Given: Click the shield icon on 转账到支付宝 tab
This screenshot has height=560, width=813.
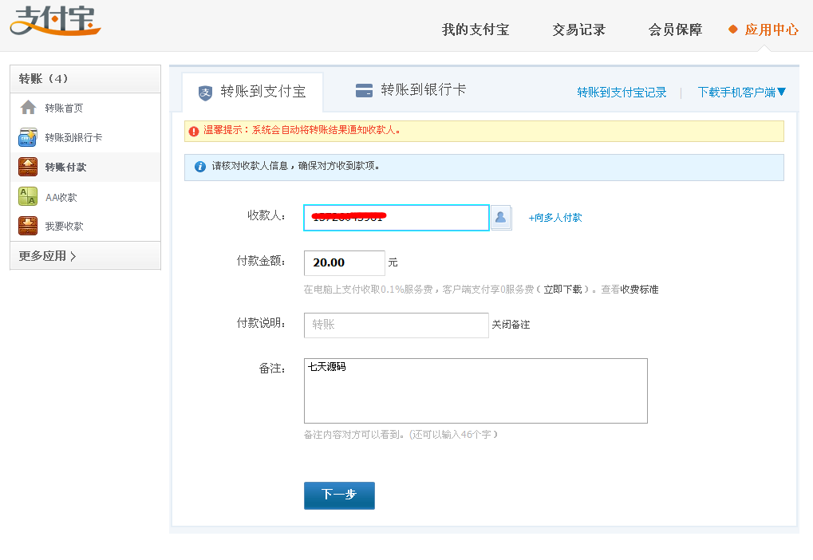Looking at the screenshot, I should click(205, 92).
